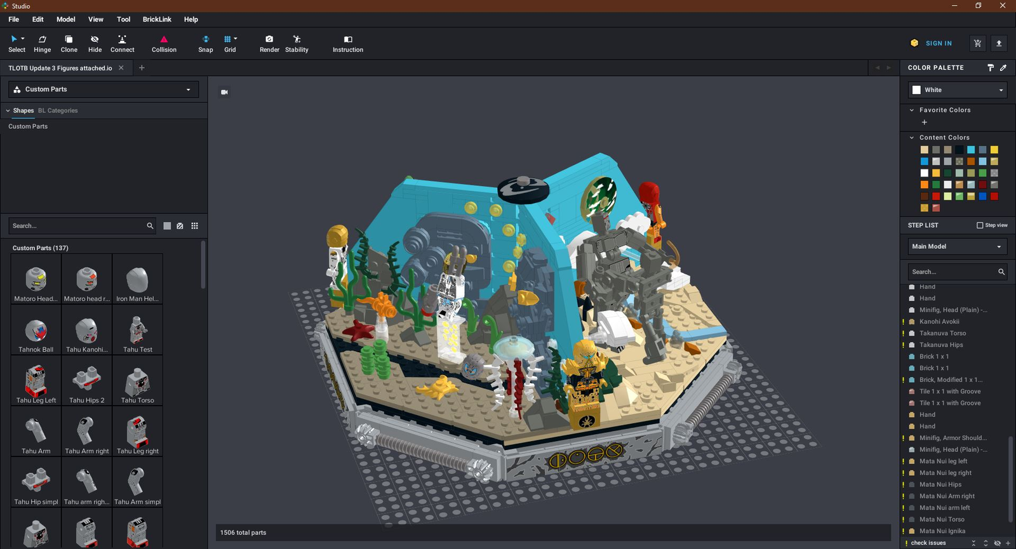Toggle the Snap option
1016x549 pixels.
click(x=205, y=44)
